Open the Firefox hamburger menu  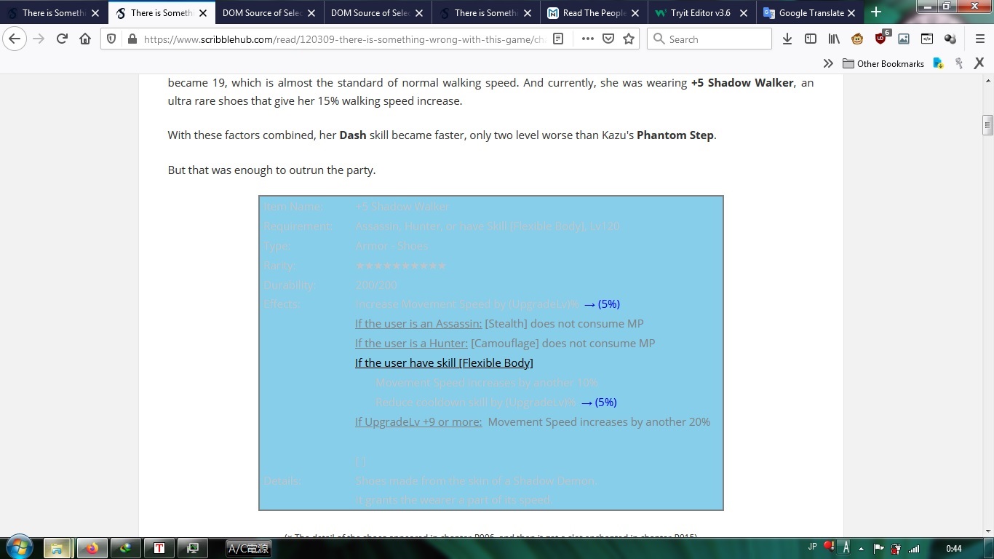(x=979, y=39)
